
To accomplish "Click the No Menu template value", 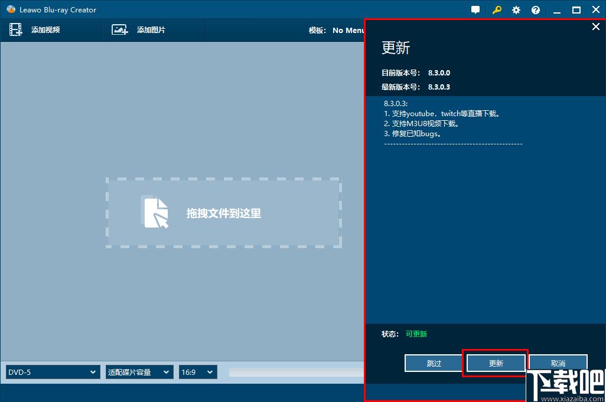I will pyautogui.click(x=348, y=30).
